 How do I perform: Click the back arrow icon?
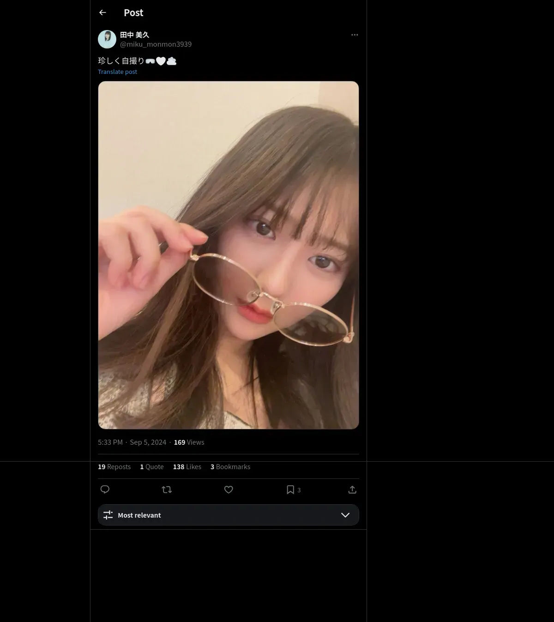point(102,12)
